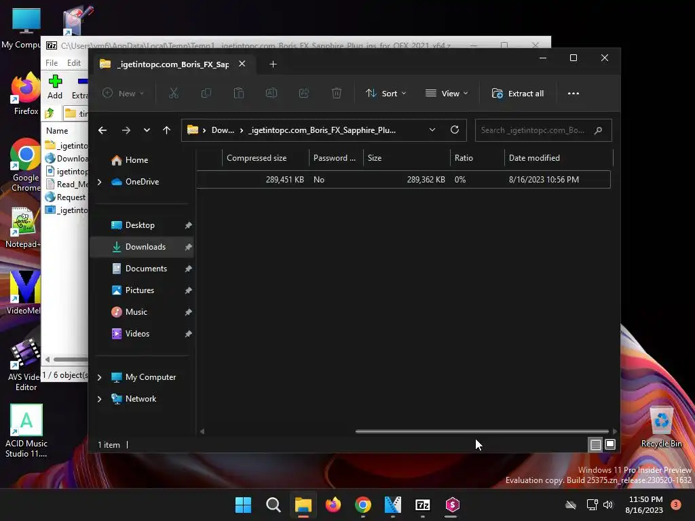The width and height of the screenshot is (695, 521).
Task: Open the Recycle Bin
Action: point(661,427)
